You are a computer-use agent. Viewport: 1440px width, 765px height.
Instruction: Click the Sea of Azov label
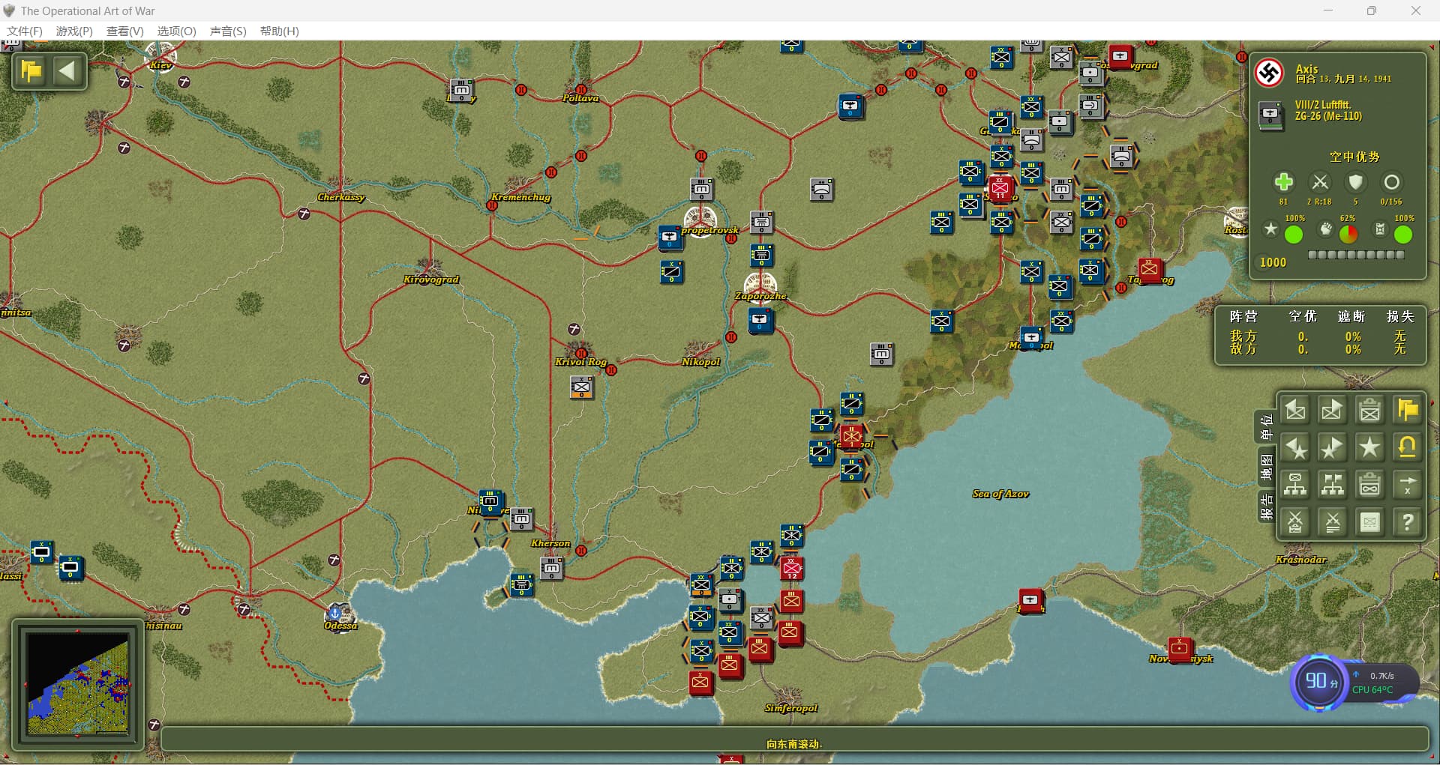tap(1000, 494)
